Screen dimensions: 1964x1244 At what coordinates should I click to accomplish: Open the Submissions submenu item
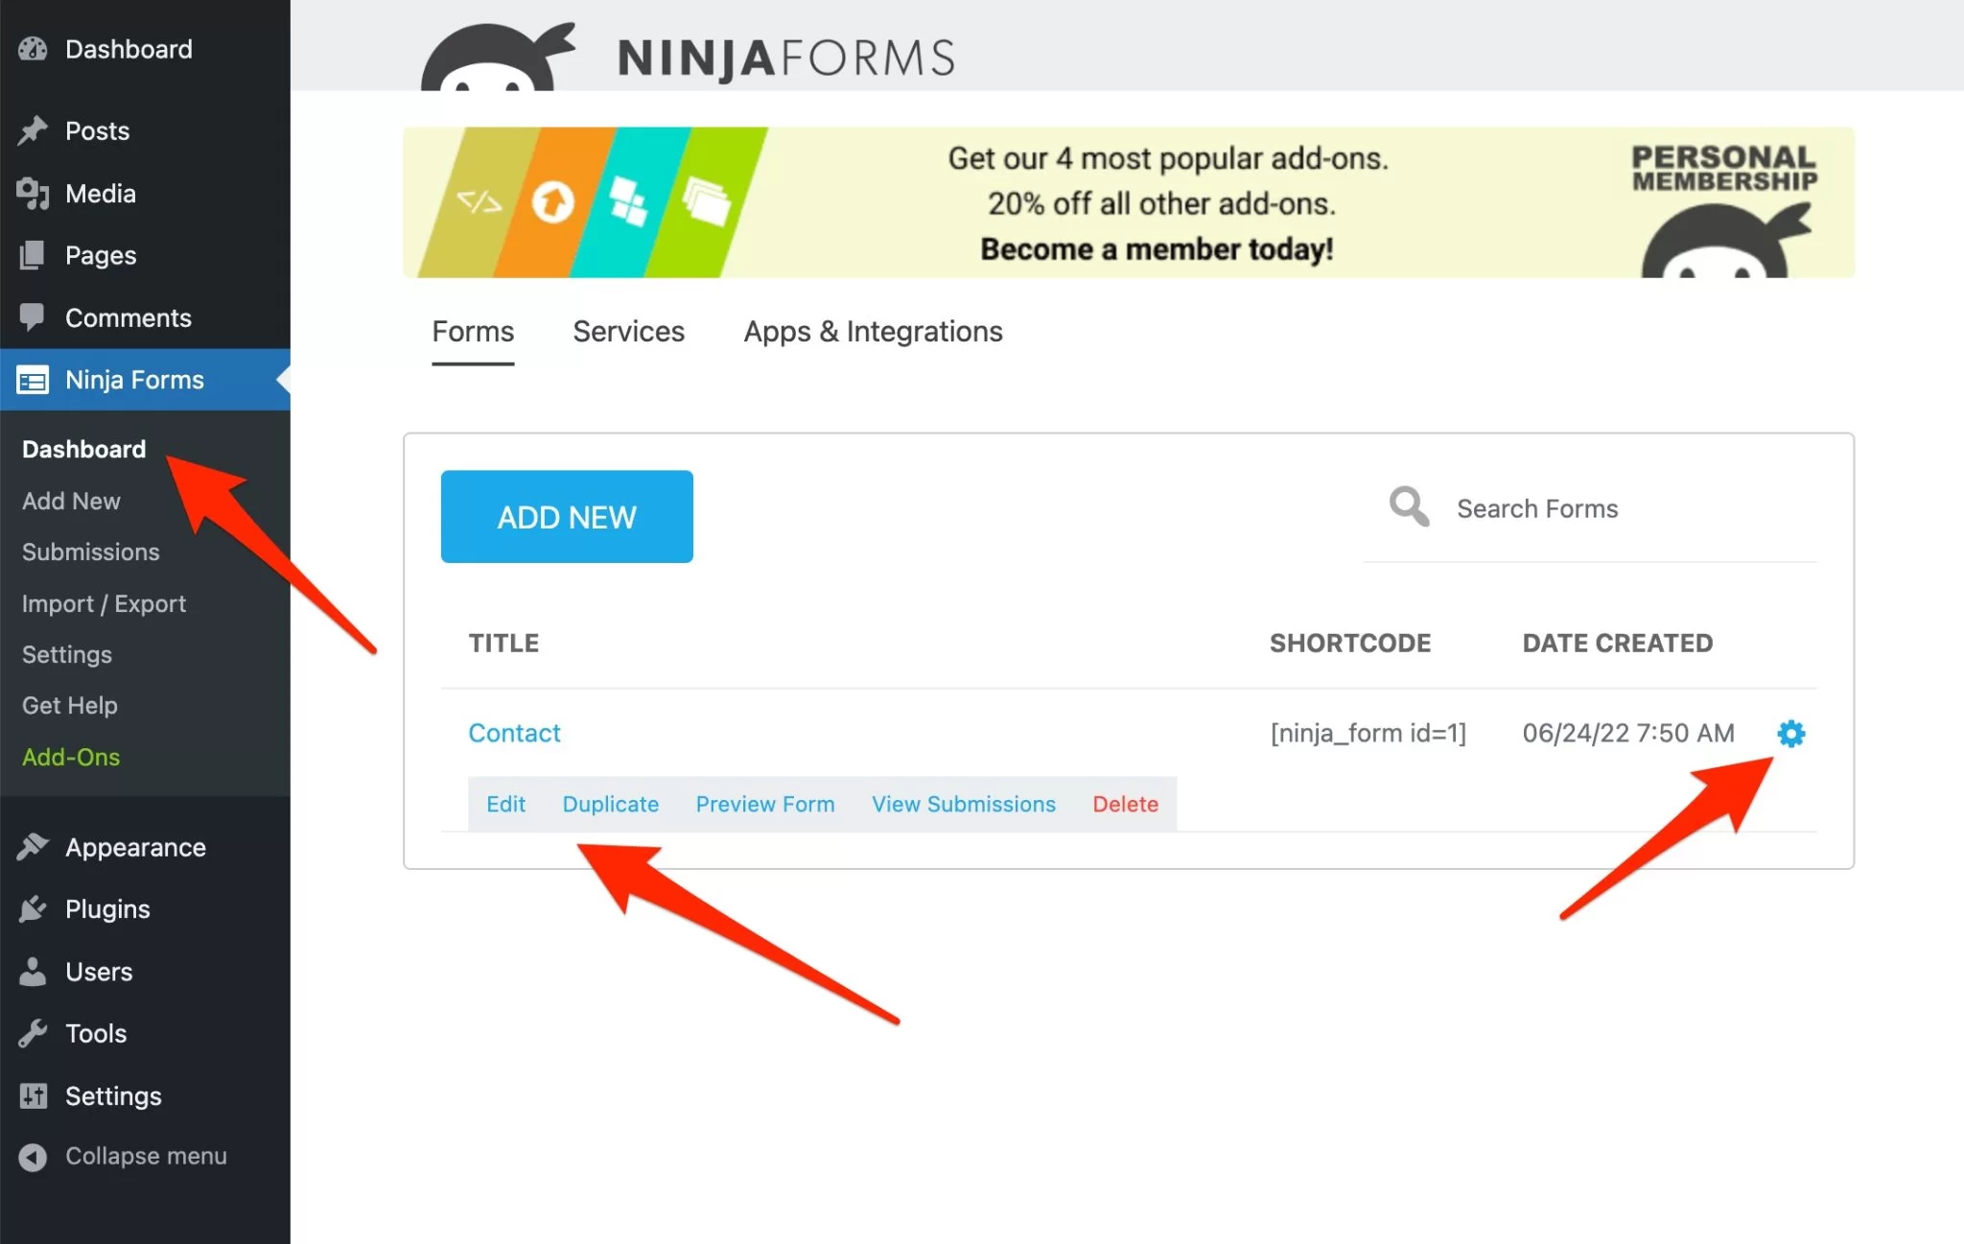[90, 552]
